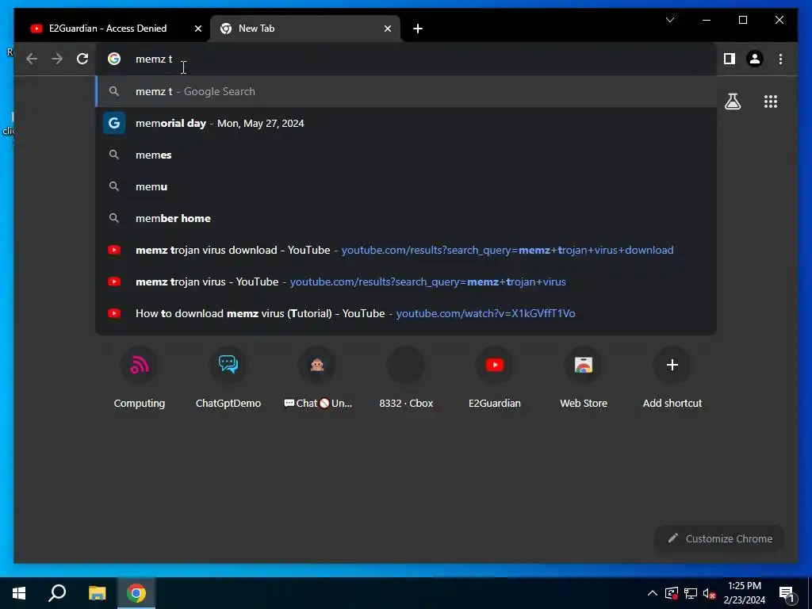Screen dimensions: 812x609
Task: Open Search Labs flask icon
Action: 732,101
